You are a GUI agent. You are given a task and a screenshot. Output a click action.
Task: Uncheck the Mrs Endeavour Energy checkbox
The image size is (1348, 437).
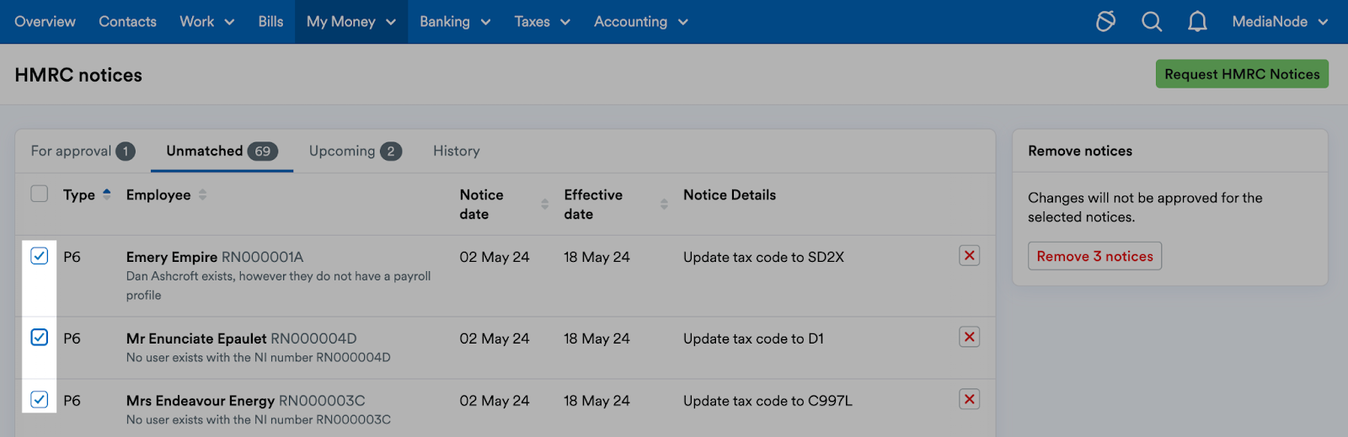click(x=40, y=400)
